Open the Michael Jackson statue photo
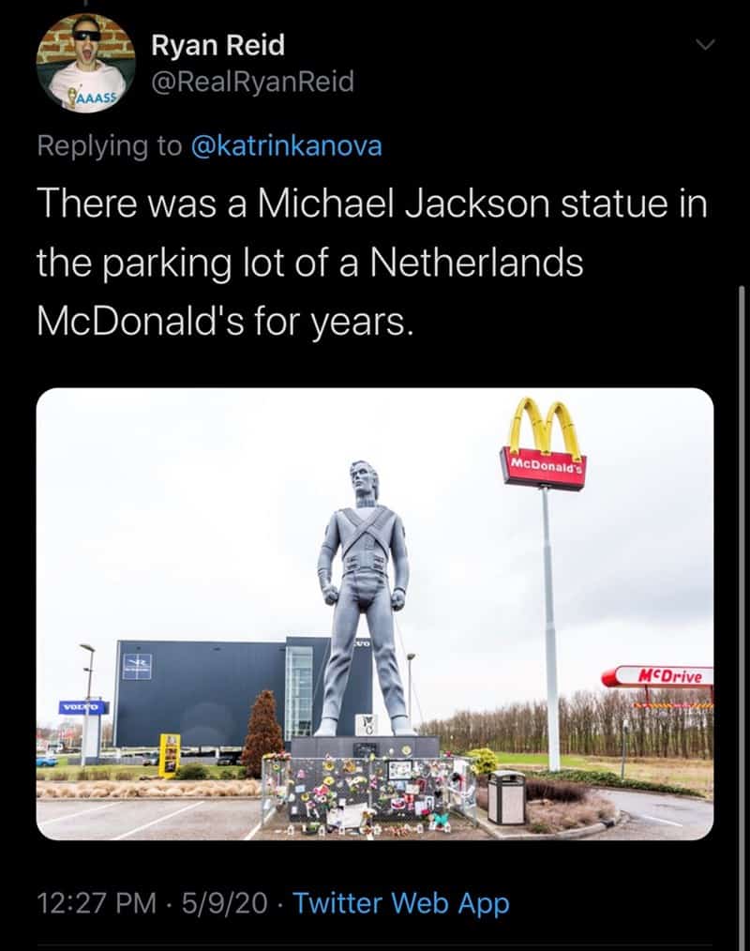This screenshot has height=951, width=750. click(x=375, y=613)
